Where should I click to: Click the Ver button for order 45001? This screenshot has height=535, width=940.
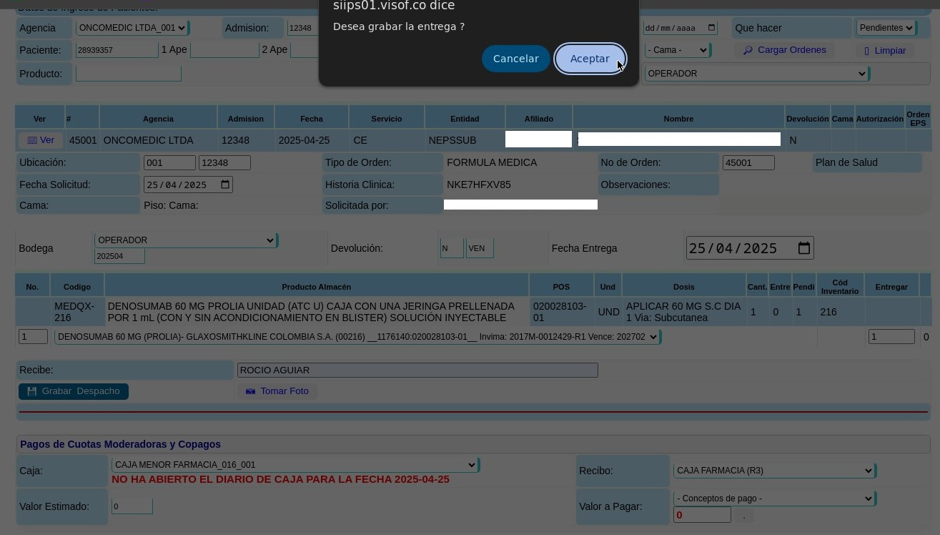(40, 140)
